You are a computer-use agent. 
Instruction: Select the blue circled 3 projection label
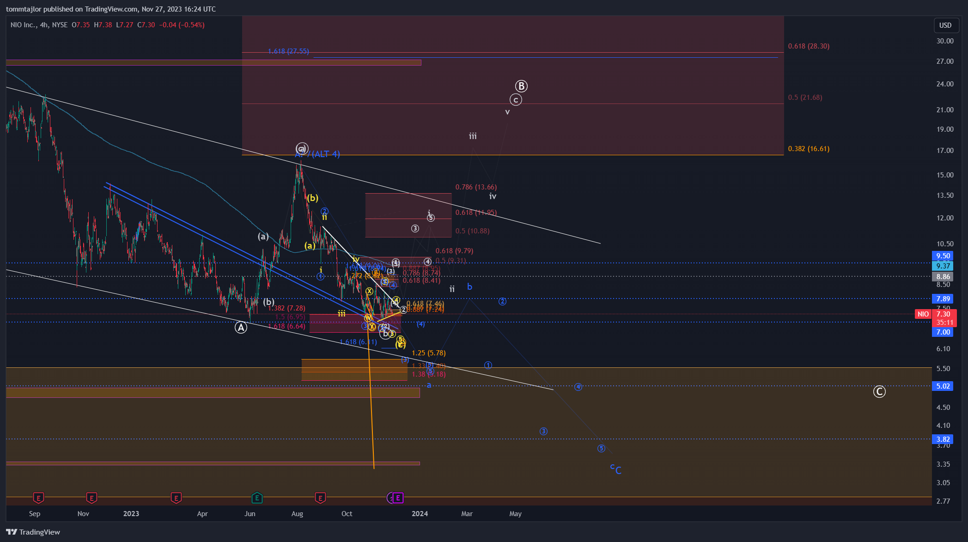click(543, 431)
